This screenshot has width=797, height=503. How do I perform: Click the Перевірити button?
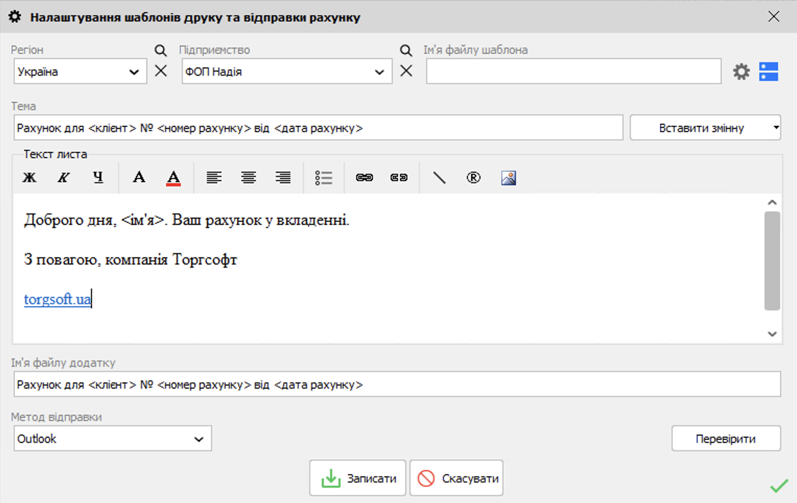(x=726, y=439)
